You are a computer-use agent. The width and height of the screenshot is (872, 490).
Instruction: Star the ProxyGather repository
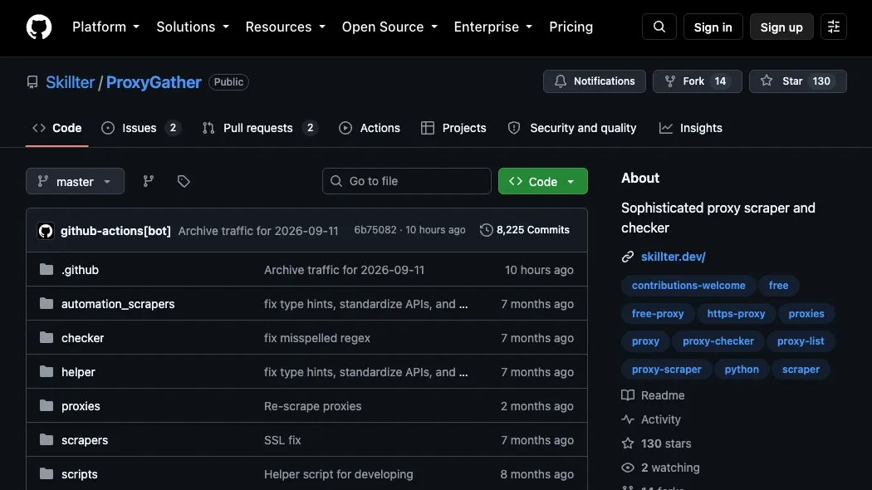(x=797, y=81)
